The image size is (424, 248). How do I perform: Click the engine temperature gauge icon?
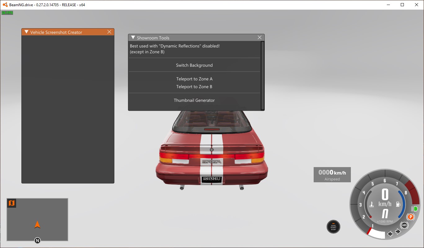pyautogui.click(x=372, y=204)
